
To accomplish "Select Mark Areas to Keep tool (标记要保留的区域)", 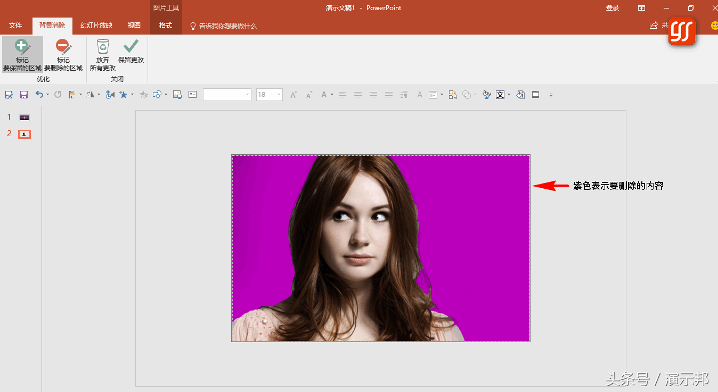I will coord(22,54).
